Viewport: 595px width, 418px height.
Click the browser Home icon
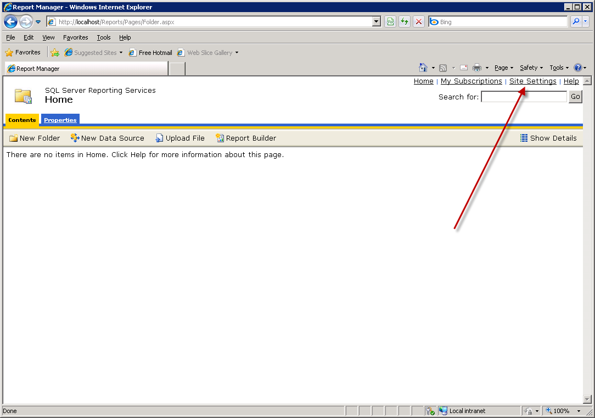(423, 68)
